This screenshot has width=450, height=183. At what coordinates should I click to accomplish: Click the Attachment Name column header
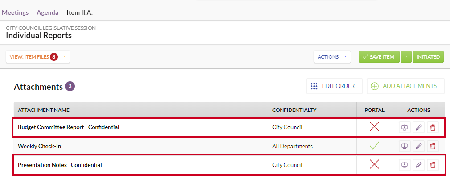44,110
